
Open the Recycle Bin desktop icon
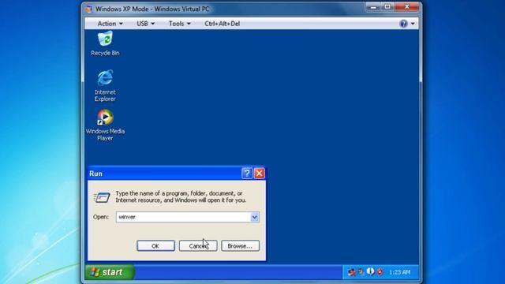point(105,43)
